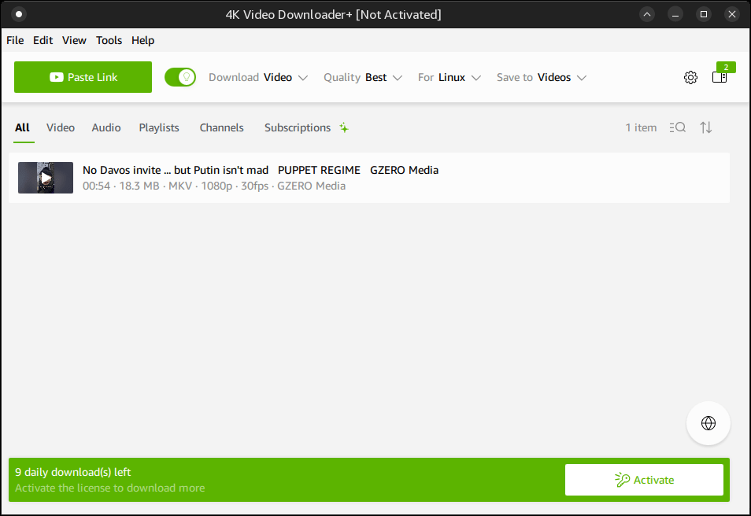Open the notifications panel icon with badge
This screenshot has height=516, width=751.
tap(720, 76)
